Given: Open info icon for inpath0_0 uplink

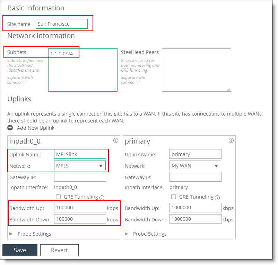Looking at the screenshot, I should tap(115, 141).
